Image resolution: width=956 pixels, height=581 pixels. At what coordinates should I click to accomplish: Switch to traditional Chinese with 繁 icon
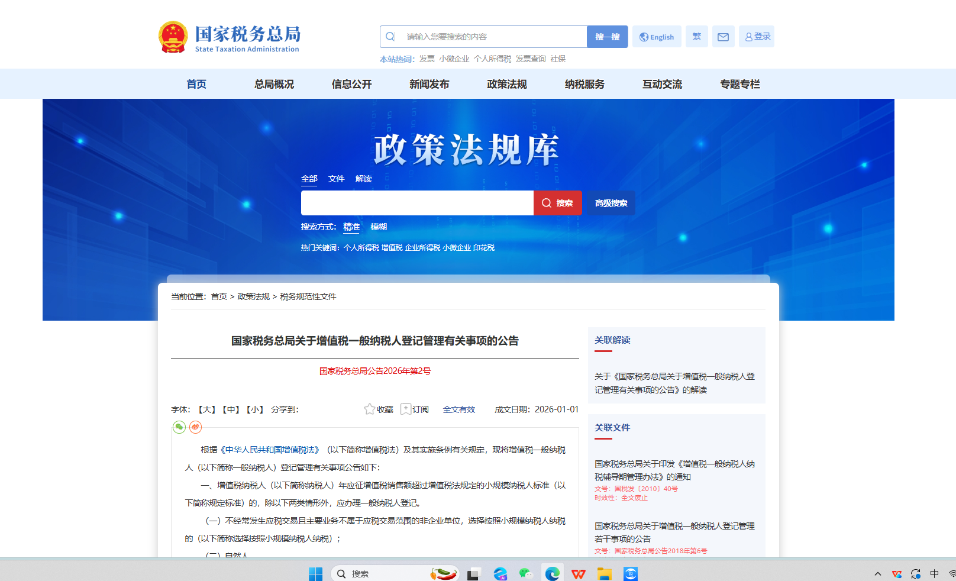pyautogui.click(x=696, y=37)
